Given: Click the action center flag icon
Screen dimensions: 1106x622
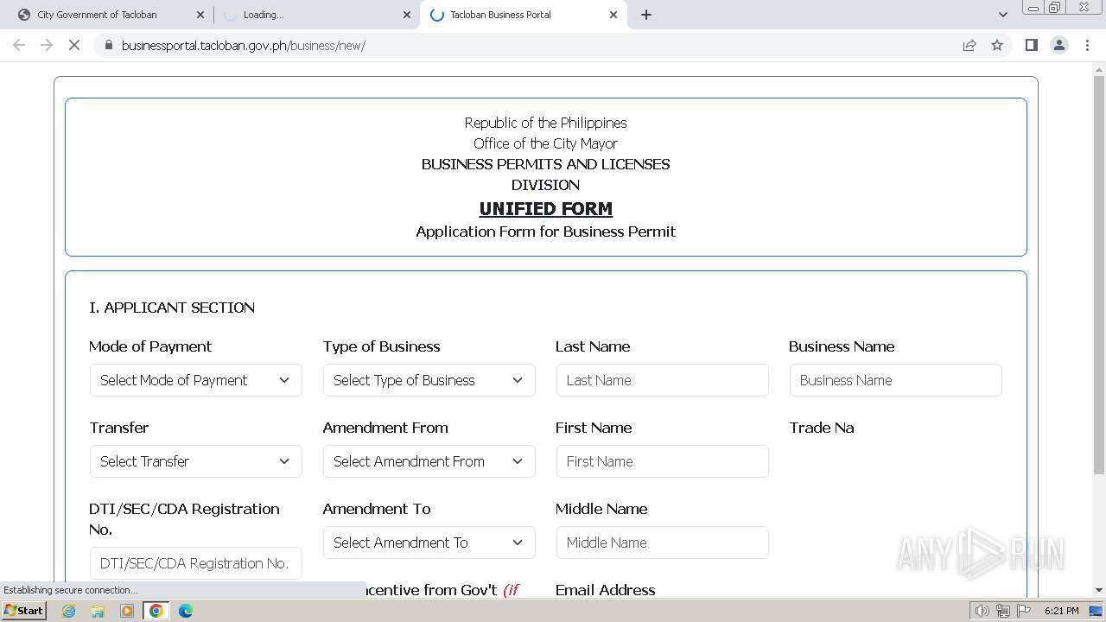Looking at the screenshot, I should click(x=1024, y=611).
